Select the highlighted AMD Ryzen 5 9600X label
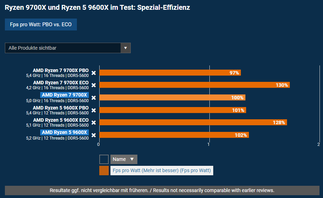 tap(64, 132)
